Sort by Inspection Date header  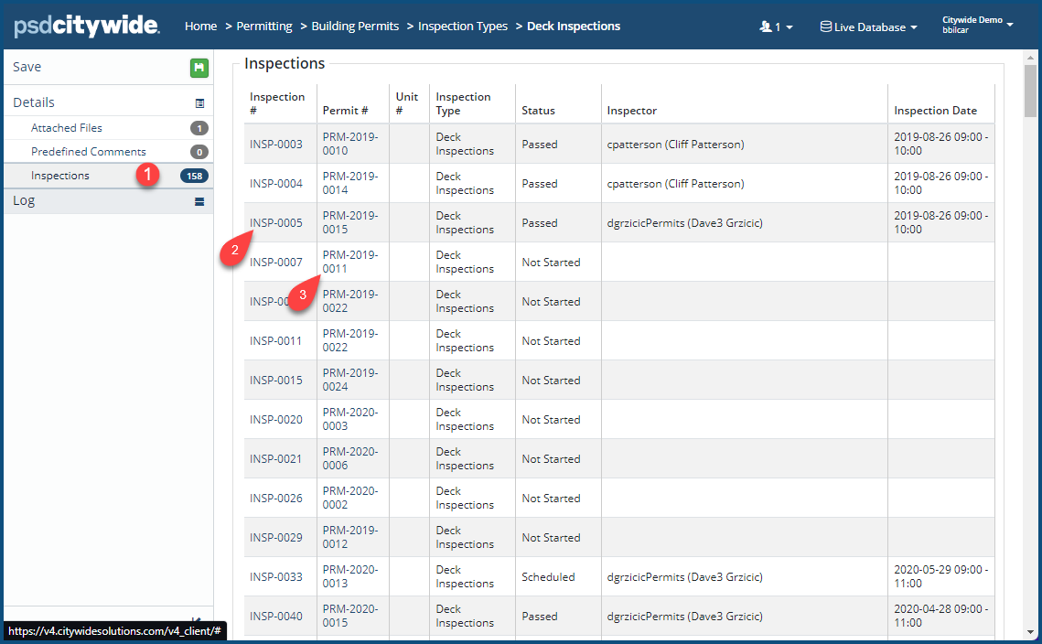(x=935, y=111)
